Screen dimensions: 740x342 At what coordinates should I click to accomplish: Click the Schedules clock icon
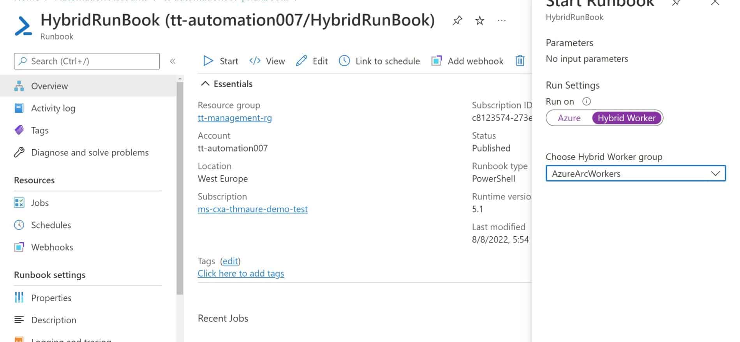[x=19, y=225]
